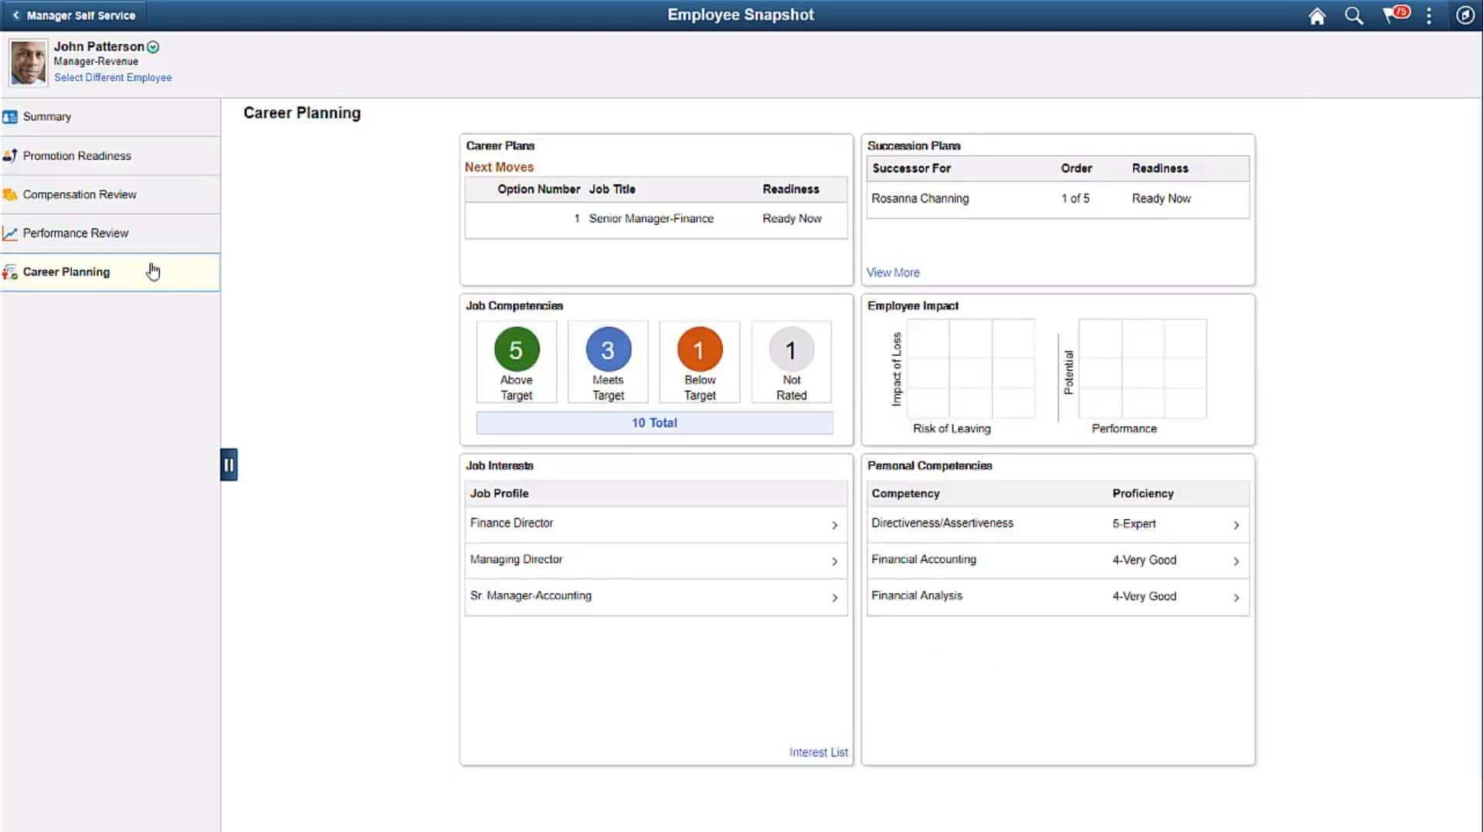Open the NavBar compass icon
This screenshot has width=1483, height=832.
[x=1465, y=15]
